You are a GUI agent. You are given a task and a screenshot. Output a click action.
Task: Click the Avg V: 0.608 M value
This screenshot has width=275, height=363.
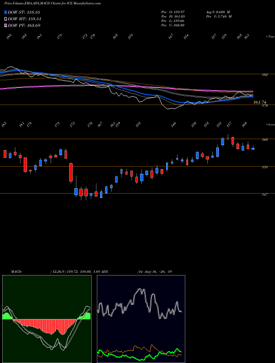coord(218,12)
